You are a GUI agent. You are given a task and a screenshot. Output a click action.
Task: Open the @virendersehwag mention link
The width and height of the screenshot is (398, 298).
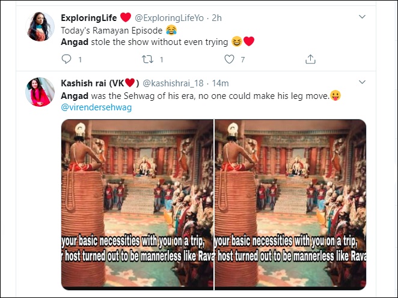point(96,107)
